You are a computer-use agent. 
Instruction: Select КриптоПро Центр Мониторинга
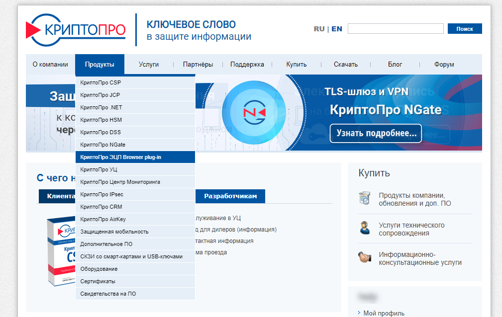tap(135, 182)
